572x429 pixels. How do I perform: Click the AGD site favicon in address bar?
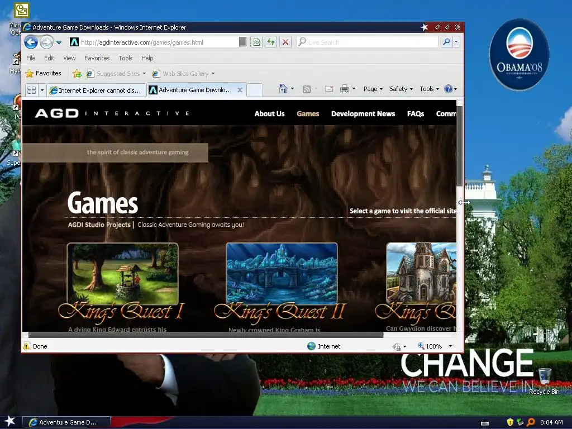[x=74, y=42]
